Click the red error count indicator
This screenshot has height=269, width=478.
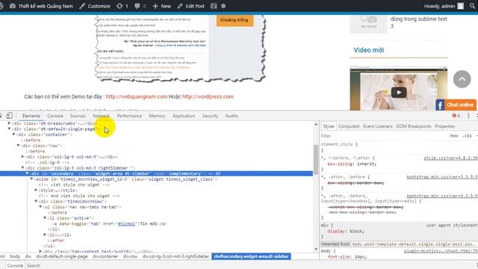click(x=456, y=116)
